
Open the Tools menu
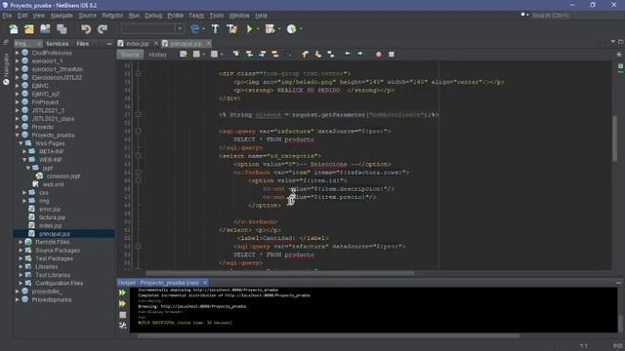(x=217, y=16)
